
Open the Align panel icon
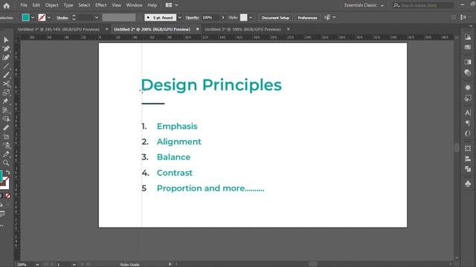(x=468, y=159)
